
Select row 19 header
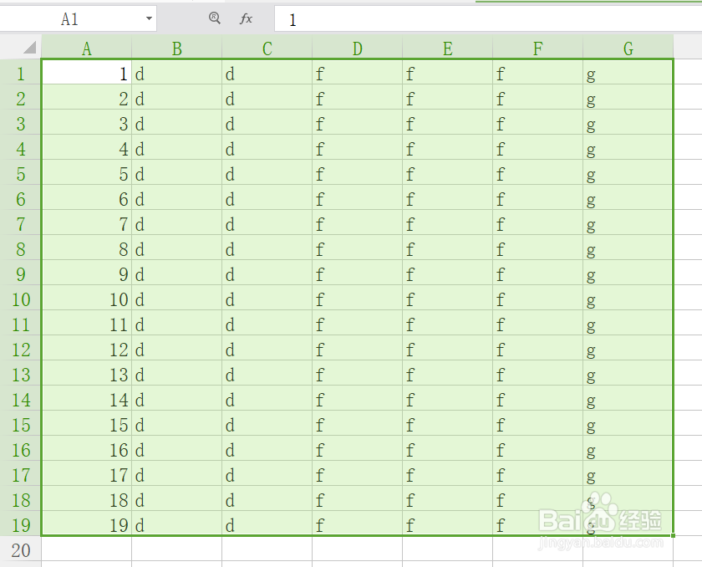pyautogui.click(x=21, y=524)
